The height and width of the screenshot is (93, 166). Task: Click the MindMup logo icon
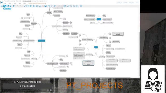pyautogui.click(x=2, y=2)
